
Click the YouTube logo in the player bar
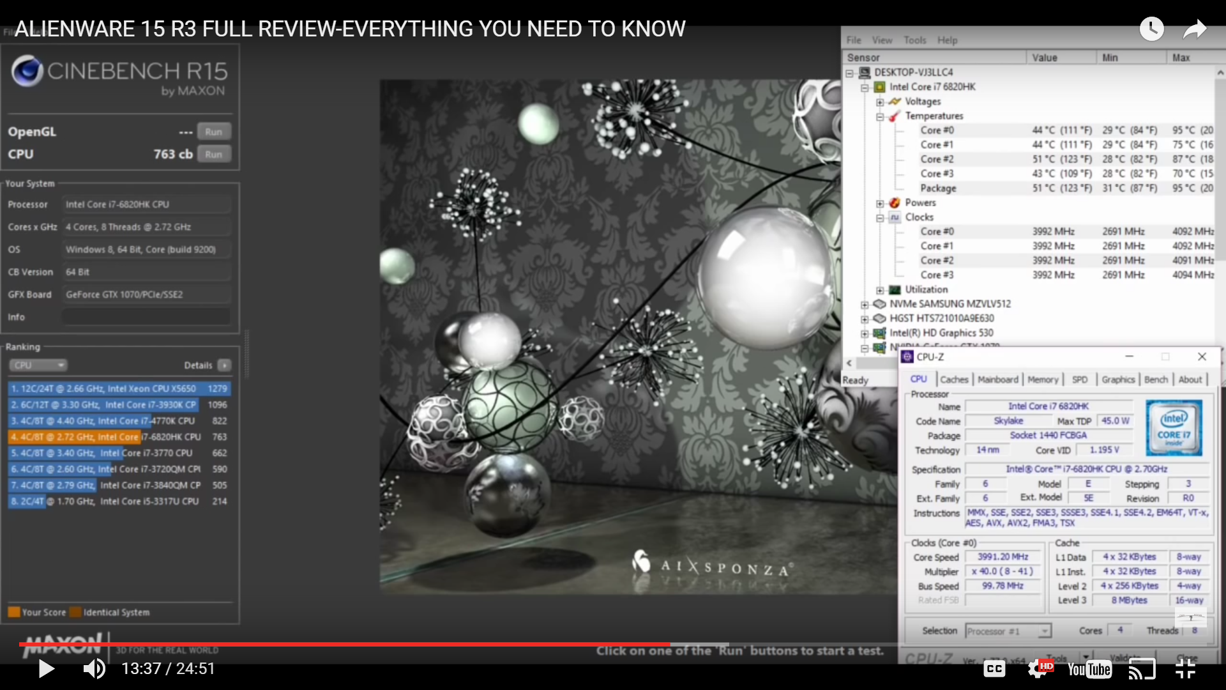click(1089, 669)
